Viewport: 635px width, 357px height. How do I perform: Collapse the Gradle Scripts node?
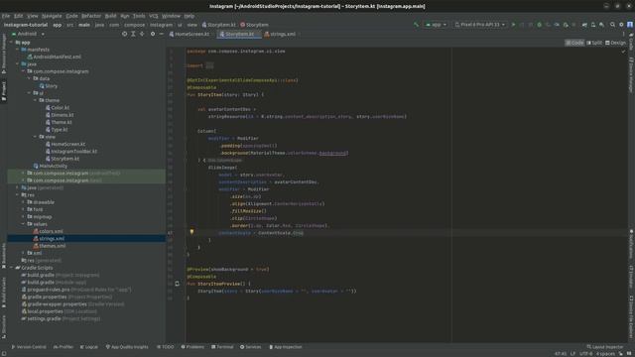click(x=11, y=268)
